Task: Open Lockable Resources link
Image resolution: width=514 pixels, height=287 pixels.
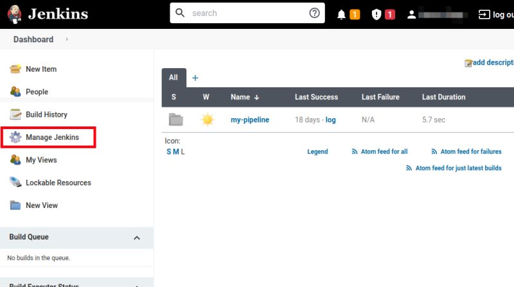Action: tap(58, 182)
